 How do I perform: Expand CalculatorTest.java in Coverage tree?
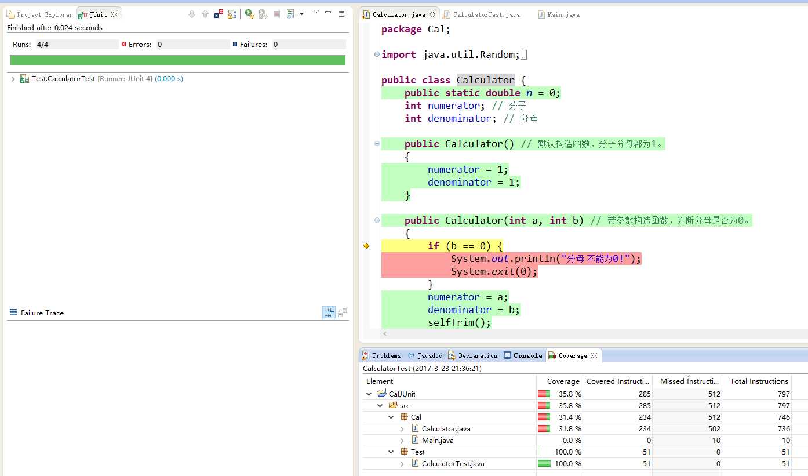(402, 464)
